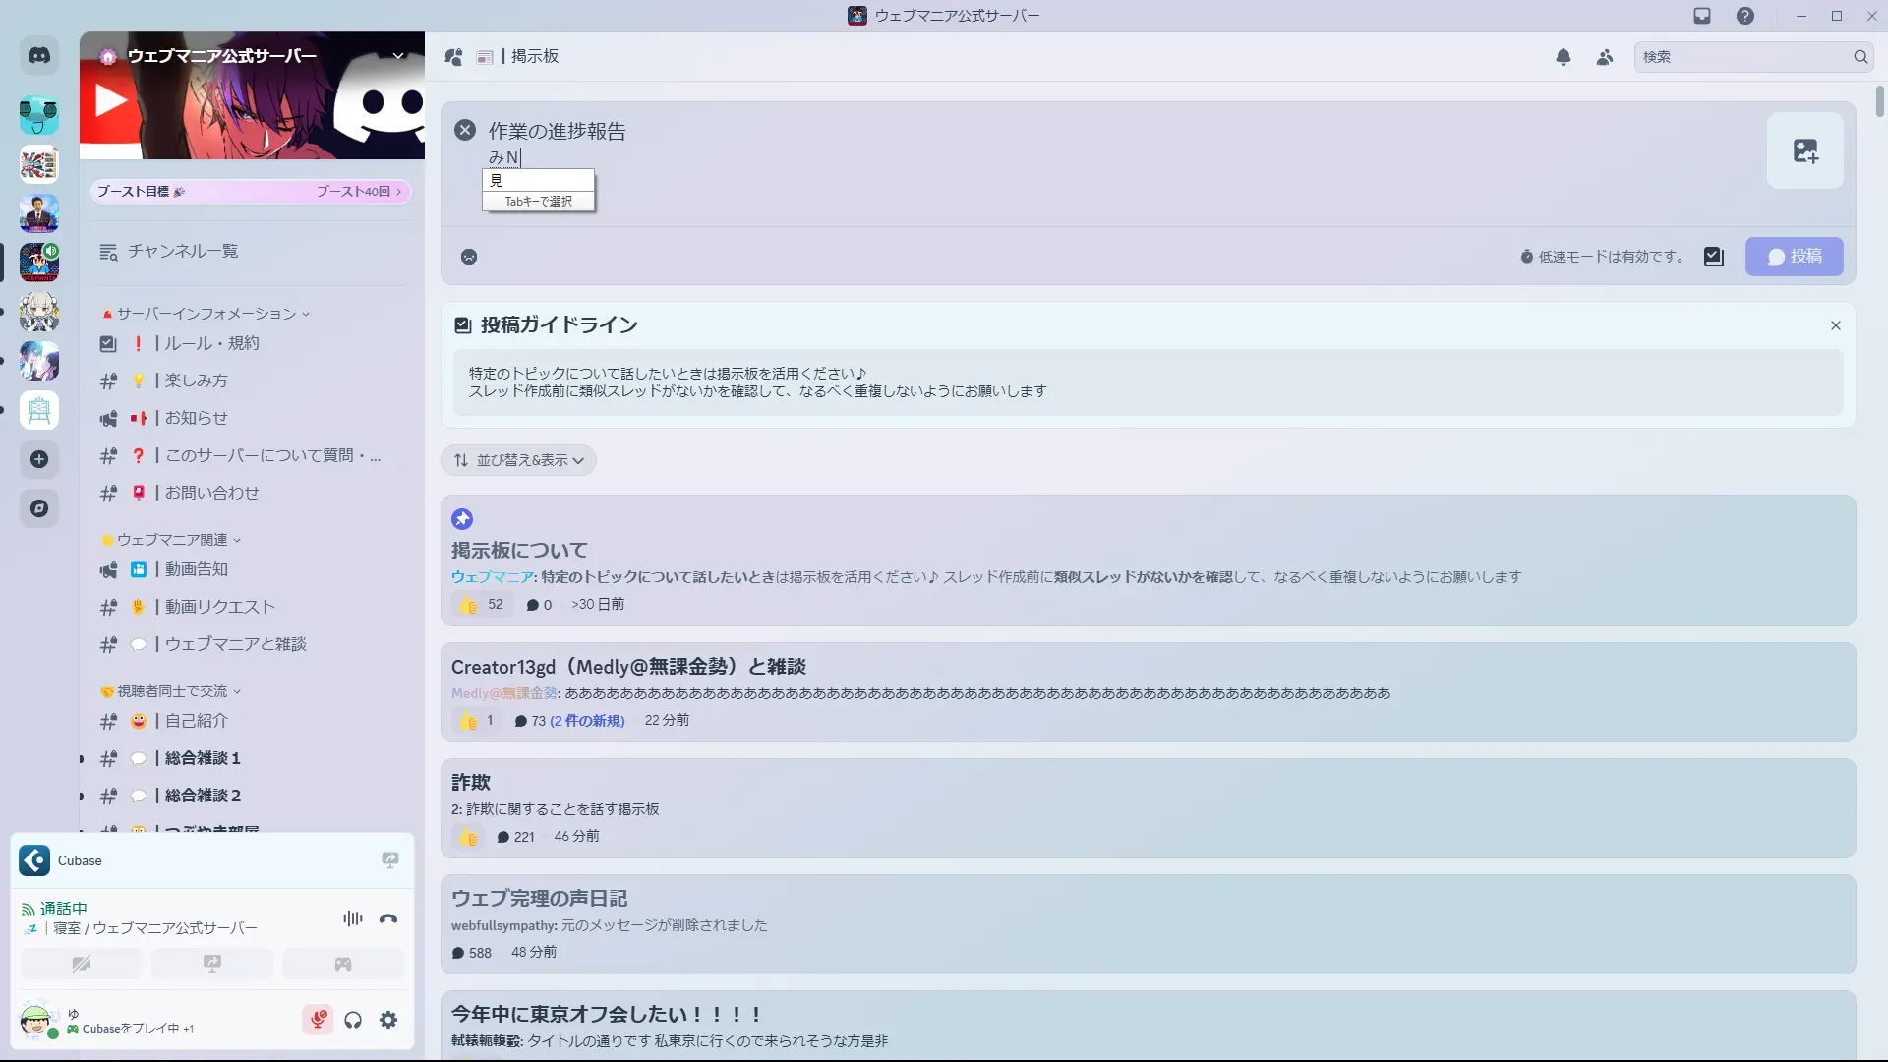Toggle microphone mute
Screen dimensions: 1888x1062
pyautogui.click(x=318, y=1020)
